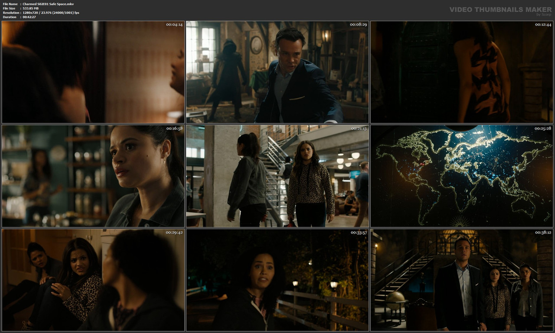Open the thumbnail at 00:33:57
This screenshot has width=555, height=333.
pos(277,280)
